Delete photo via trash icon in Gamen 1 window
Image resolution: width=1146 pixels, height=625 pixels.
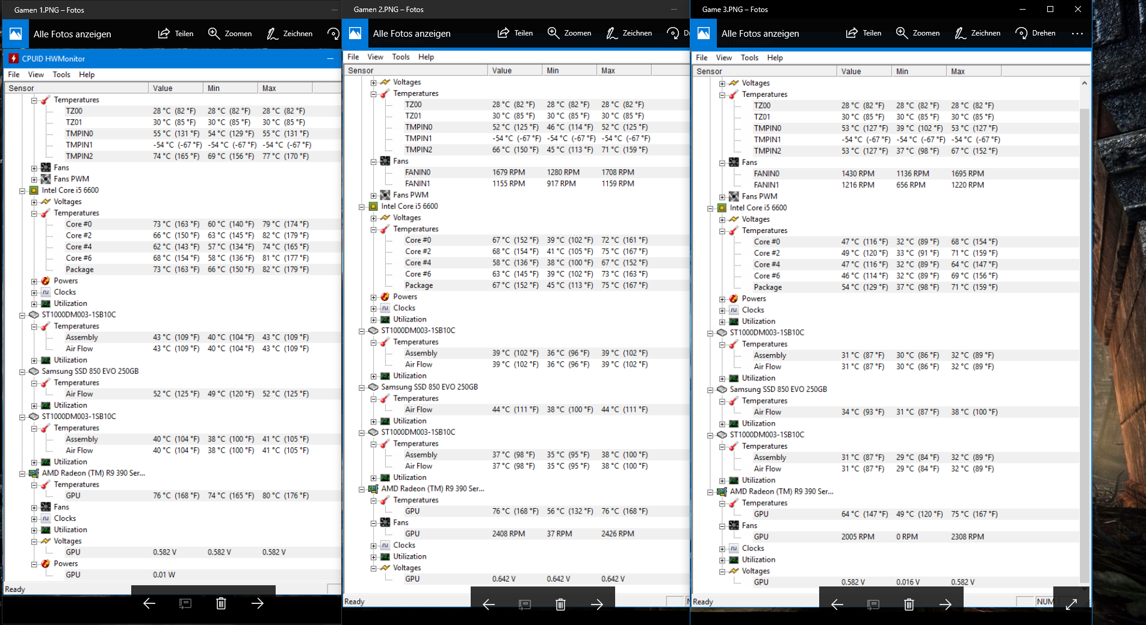(x=221, y=603)
